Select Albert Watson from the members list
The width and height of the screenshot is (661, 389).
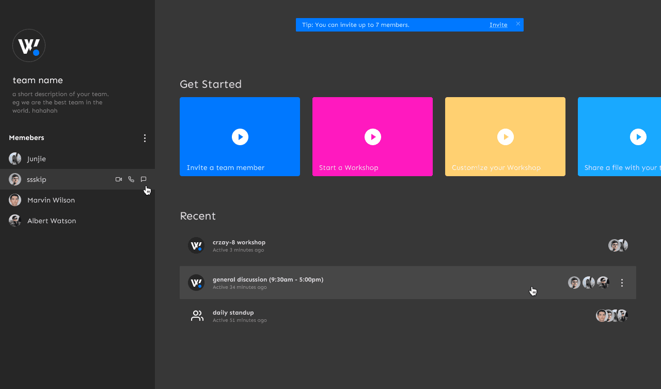pyautogui.click(x=77, y=221)
